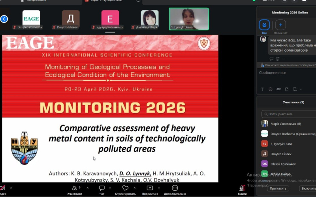Reply in thread to the chat message
316x197 pixels.
pos(271,59)
